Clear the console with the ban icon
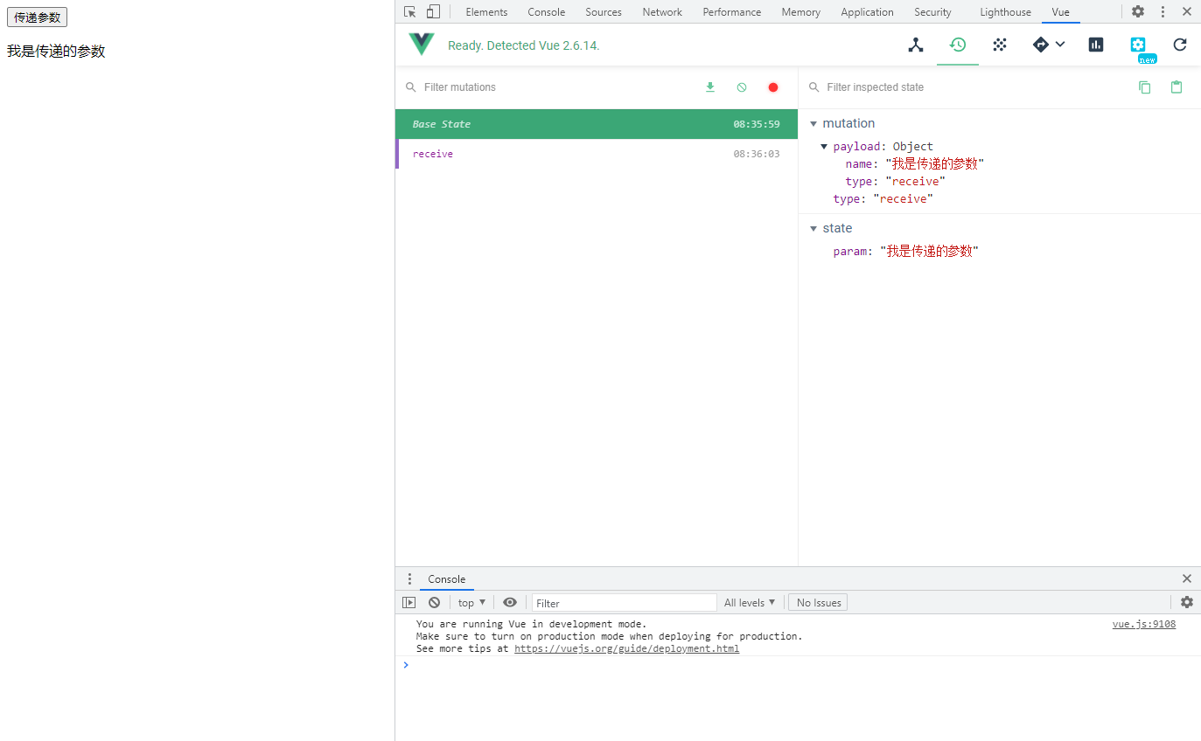 pos(434,603)
